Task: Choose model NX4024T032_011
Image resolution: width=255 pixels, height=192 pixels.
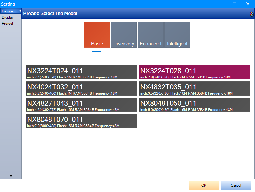Action: [81, 88]
